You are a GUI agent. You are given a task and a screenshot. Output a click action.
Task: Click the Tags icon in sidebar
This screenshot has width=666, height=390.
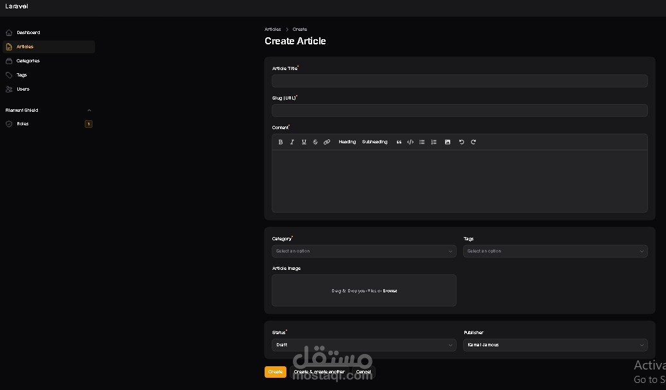click(9, 75)
